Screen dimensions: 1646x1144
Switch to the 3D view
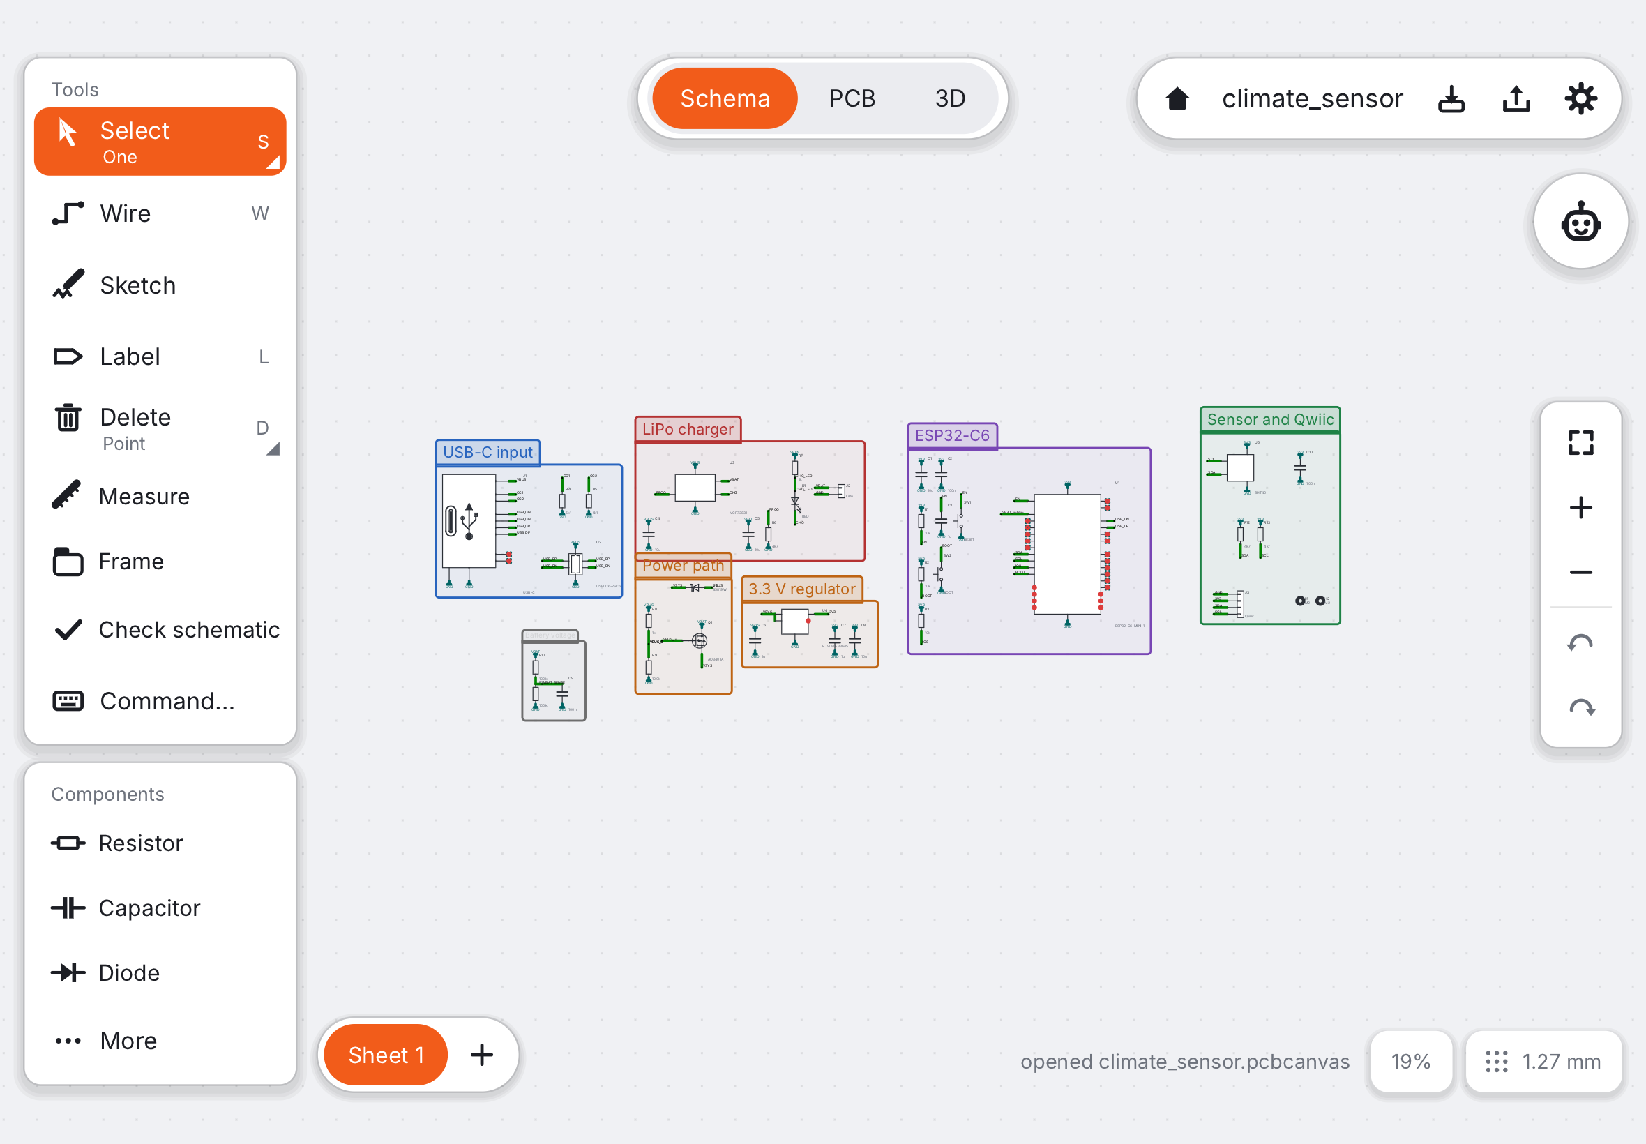(949, 98)
